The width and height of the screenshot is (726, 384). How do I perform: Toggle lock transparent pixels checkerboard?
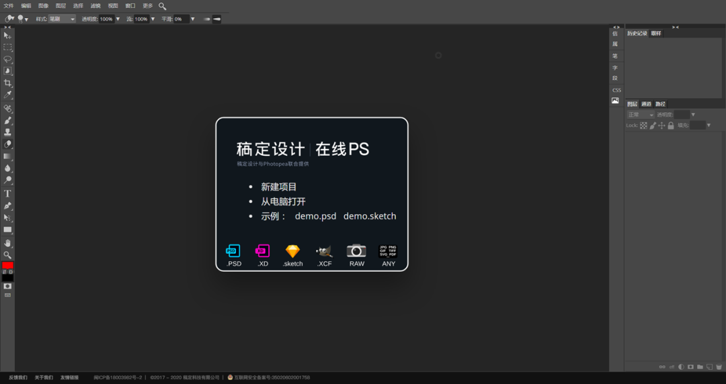pyautogui.click(x=643, y=126)
